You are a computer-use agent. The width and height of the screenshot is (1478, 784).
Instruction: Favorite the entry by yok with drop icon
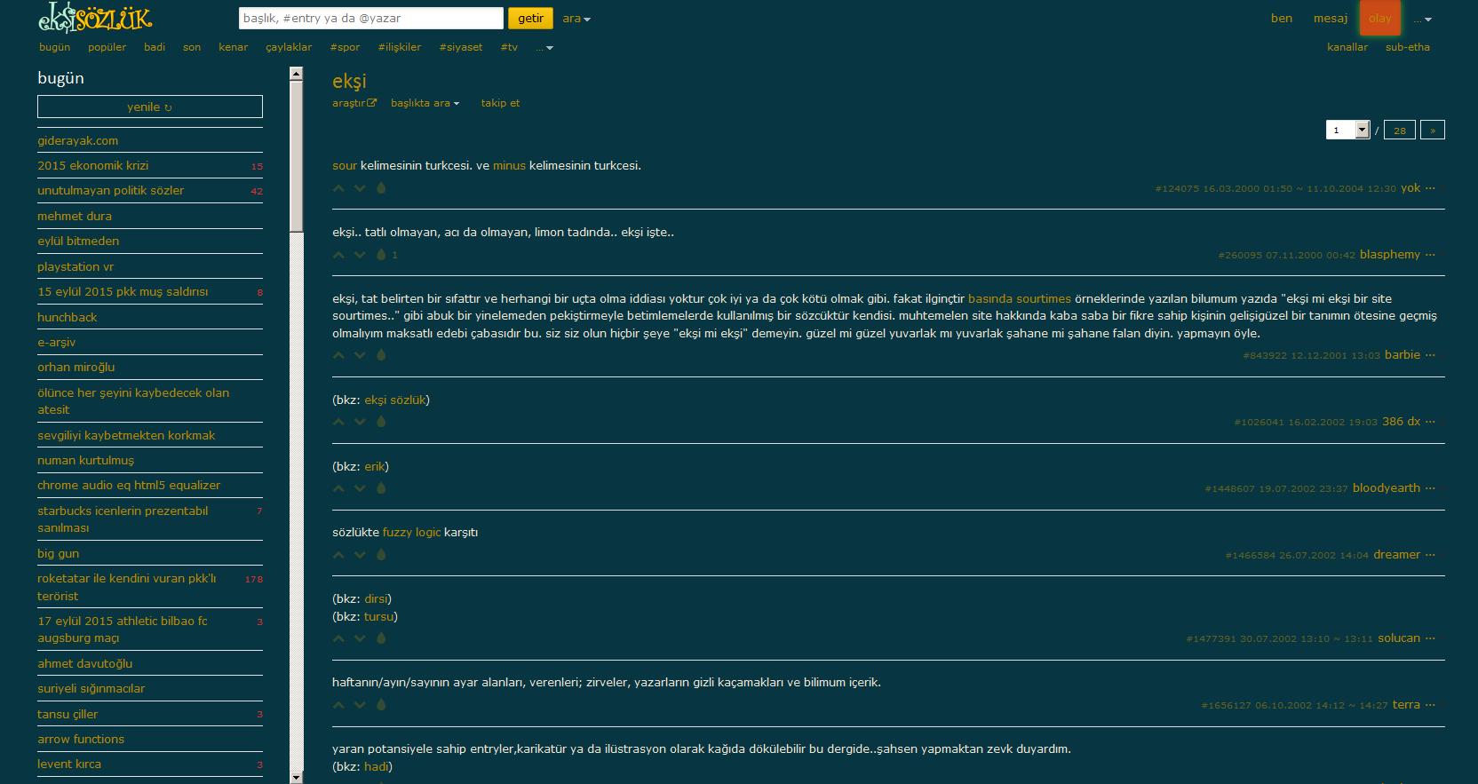point(381,188)
